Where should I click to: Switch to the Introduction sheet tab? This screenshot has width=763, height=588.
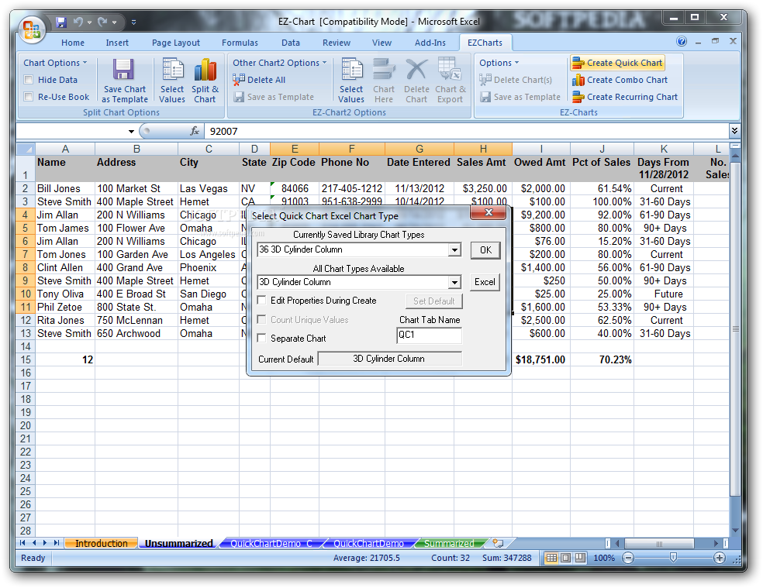(102, 543)
